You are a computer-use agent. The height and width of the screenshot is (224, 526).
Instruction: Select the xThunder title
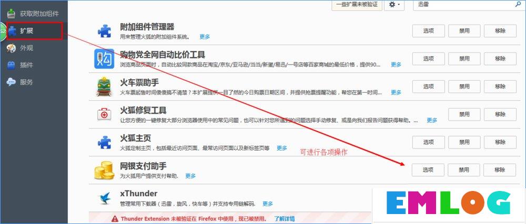pyautogui.click(x=138, y=194)
